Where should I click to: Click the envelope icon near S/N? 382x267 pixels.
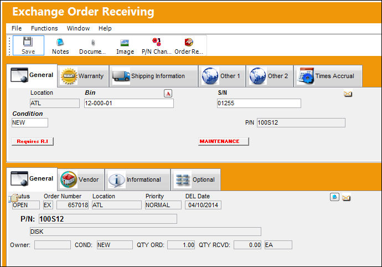coord(348,94)
